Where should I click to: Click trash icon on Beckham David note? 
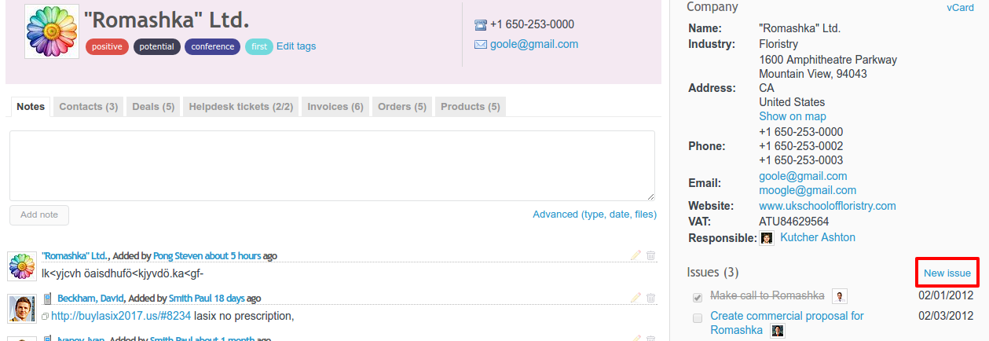coord(650,298)
